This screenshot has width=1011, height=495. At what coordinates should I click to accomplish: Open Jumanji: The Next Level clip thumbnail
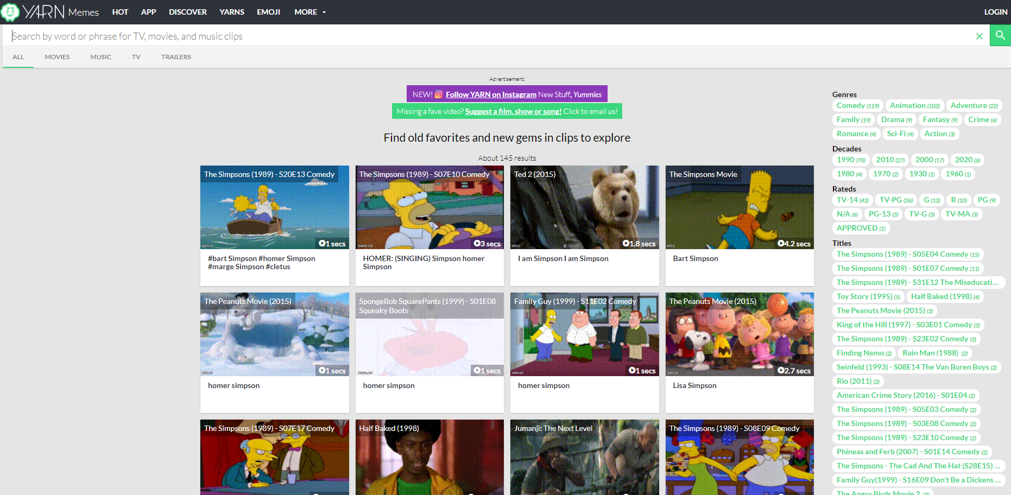tap(585, 457)
